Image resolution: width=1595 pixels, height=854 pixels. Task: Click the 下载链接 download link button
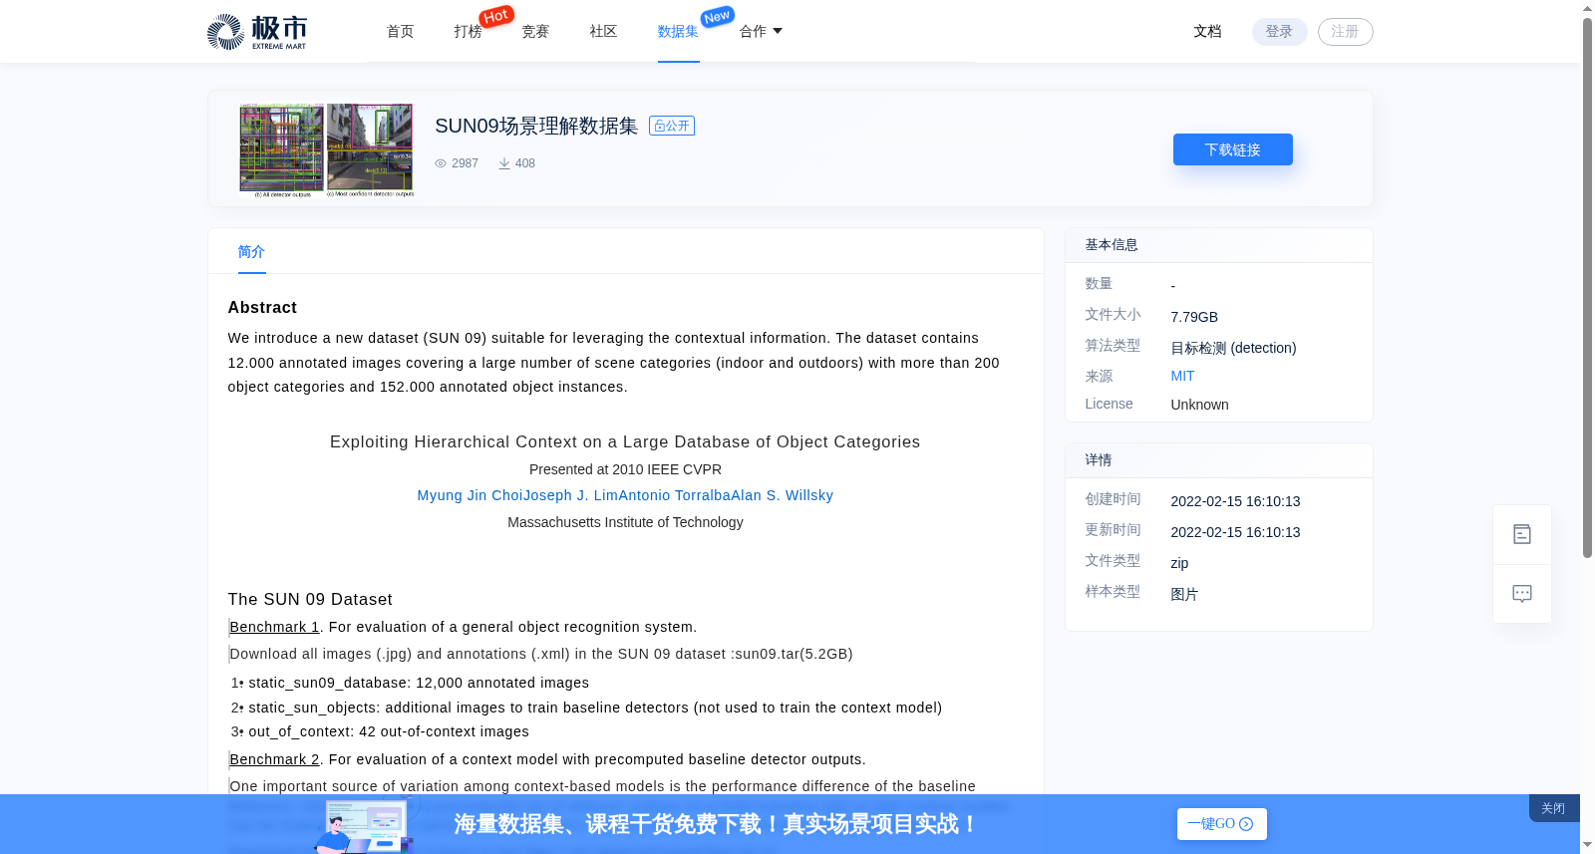pos(1233,149)
